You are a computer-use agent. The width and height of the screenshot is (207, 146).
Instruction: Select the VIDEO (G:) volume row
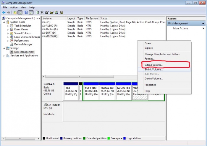[52, 36]
